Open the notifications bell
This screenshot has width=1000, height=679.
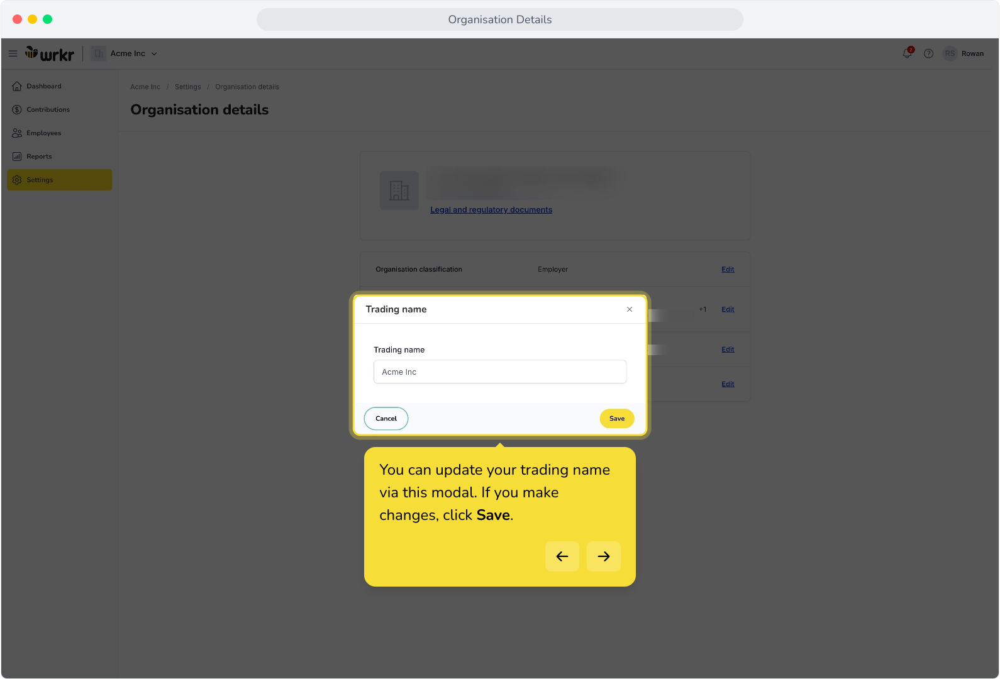907,53
